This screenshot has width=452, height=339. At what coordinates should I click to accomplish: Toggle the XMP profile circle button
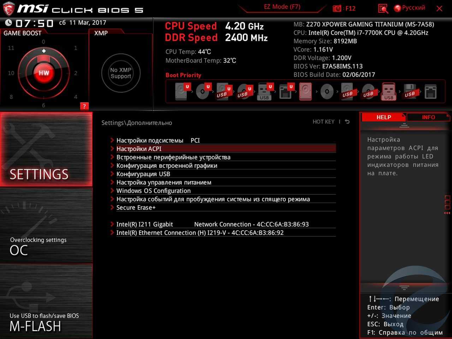tap(121, 73)
